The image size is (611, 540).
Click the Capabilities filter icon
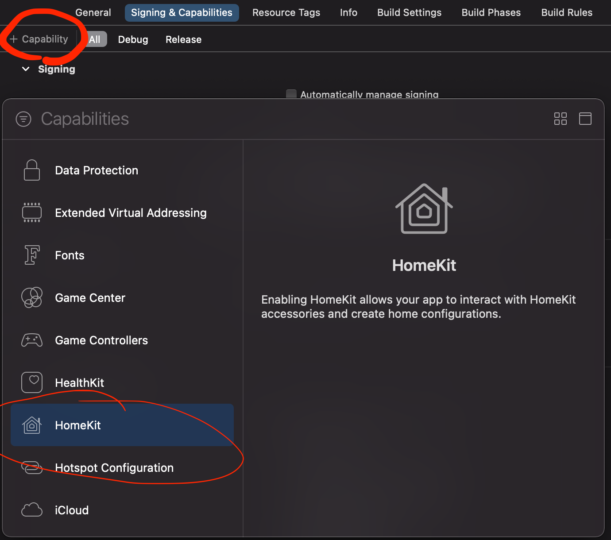click(x=23, y=119)
